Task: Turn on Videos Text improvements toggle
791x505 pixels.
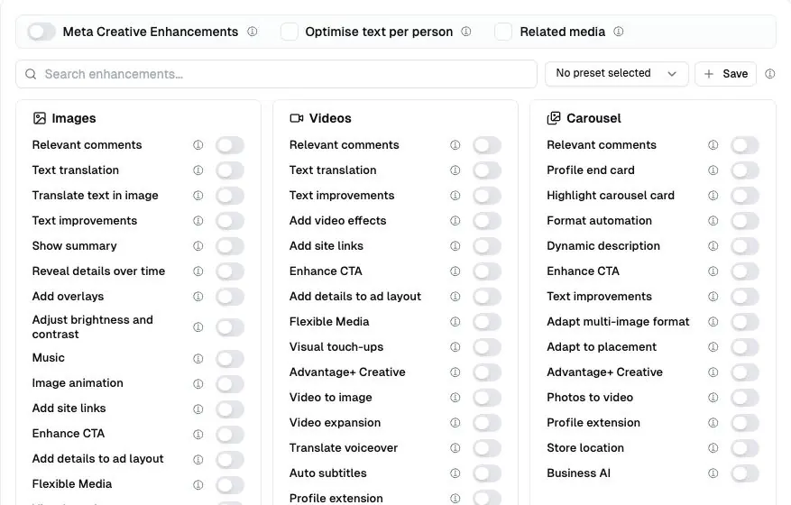Action: click(487, 196)
